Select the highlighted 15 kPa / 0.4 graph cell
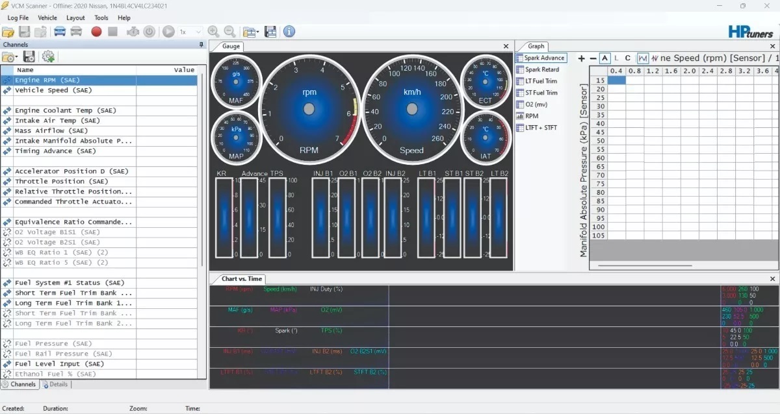The width and height of the screenshot is (780, 414). coord(616,80)
